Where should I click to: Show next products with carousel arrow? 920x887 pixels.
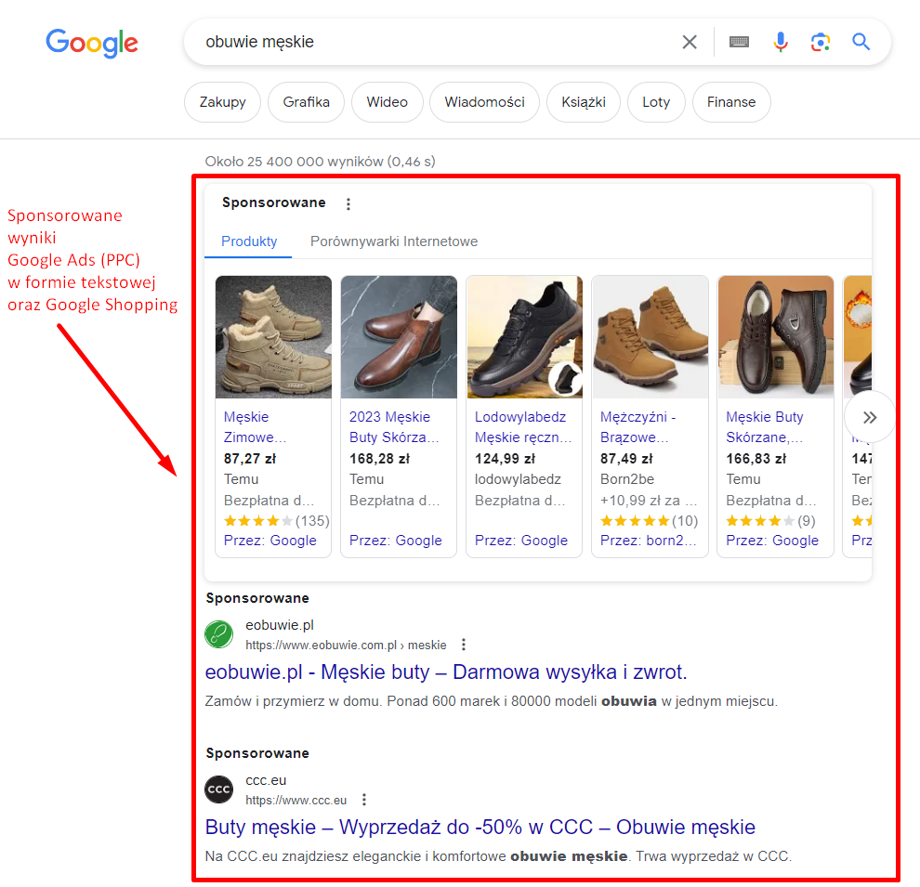point(870,417)
